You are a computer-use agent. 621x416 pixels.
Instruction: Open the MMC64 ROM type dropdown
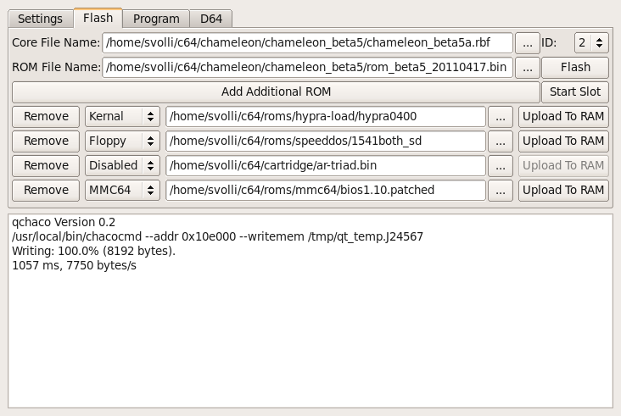point(122,190)
